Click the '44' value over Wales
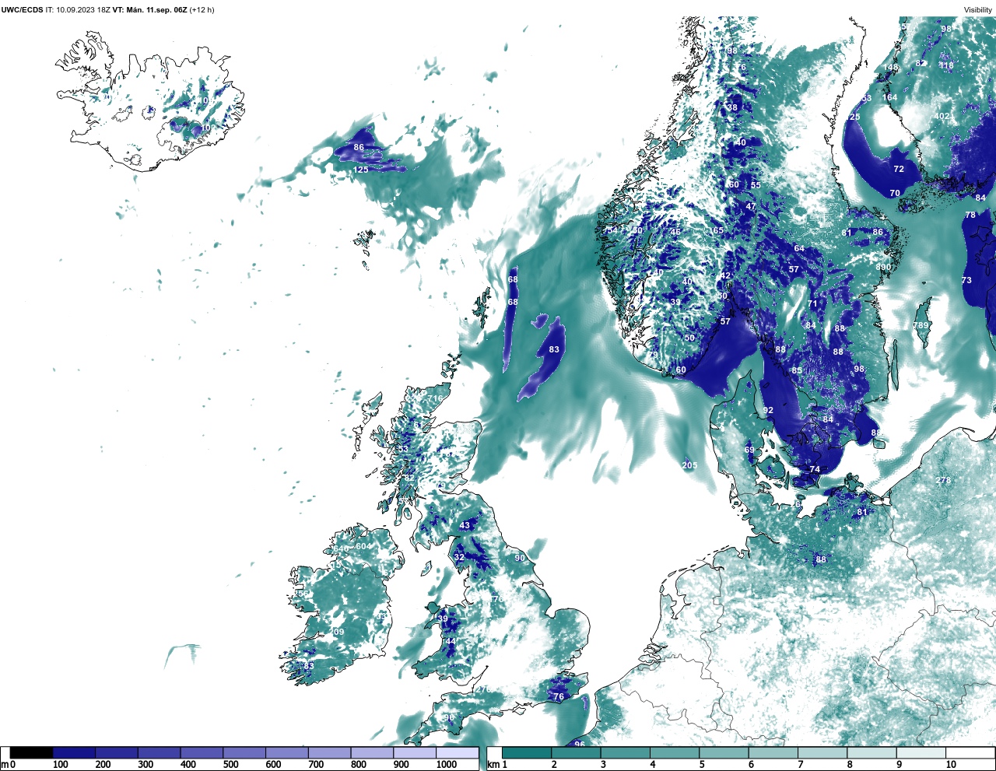 pos(451,642)
